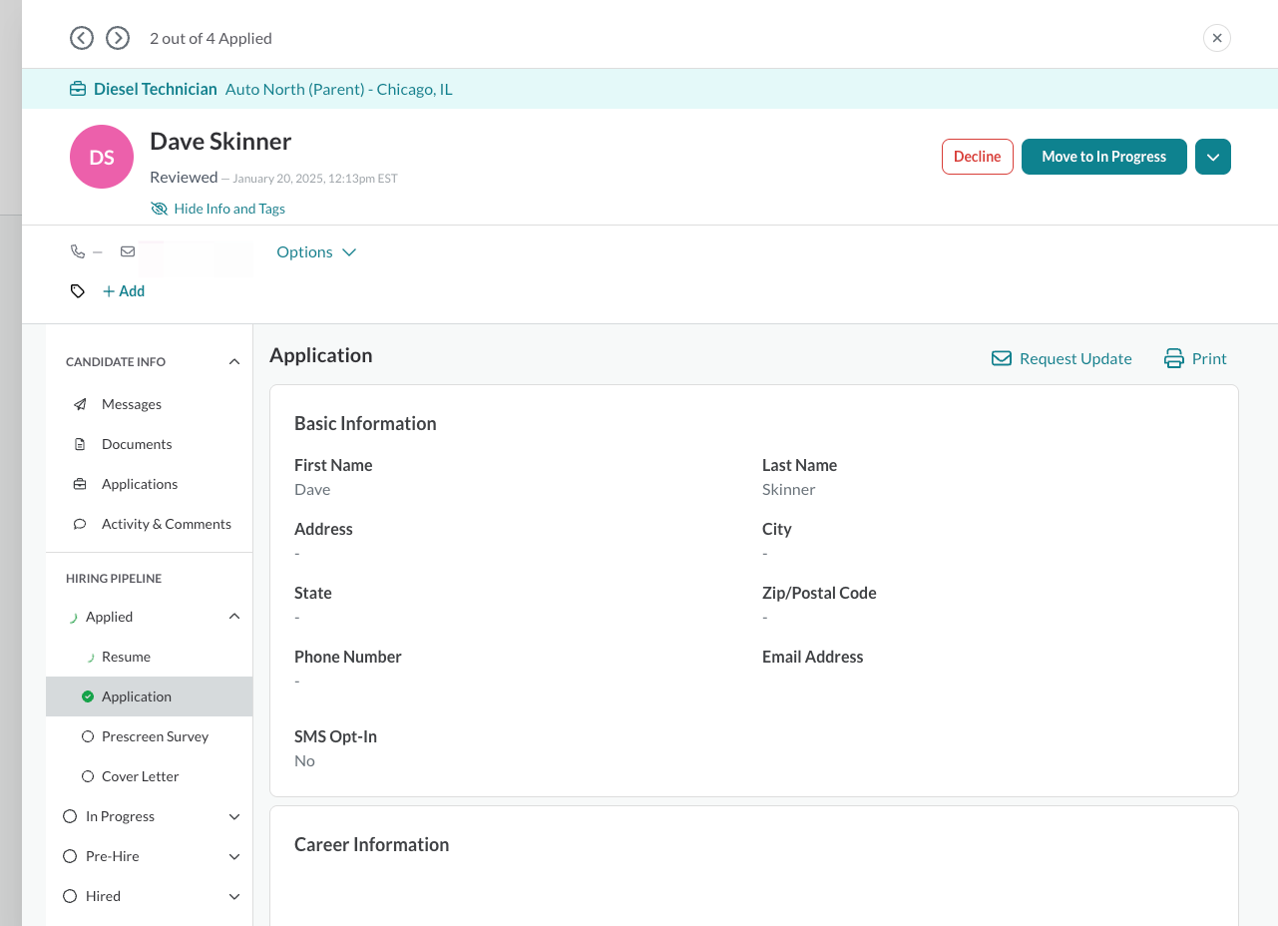Click the phone icon in contact row
Viewport: 1278px width, 926px height.
tap(78, 251)
